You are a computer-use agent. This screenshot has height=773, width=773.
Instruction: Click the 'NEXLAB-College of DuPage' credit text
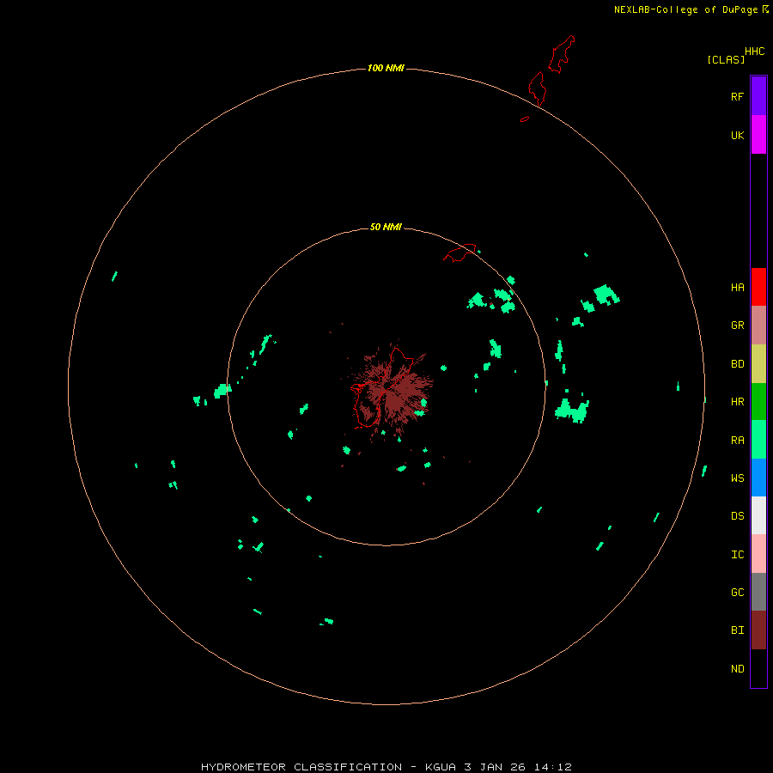pyautogui.click(x=687, y=9)
